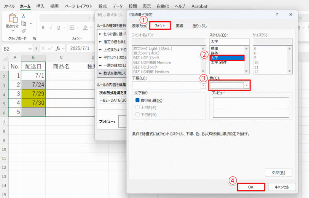
Task: Click the OK button
Action: click(x=251, y=187)
